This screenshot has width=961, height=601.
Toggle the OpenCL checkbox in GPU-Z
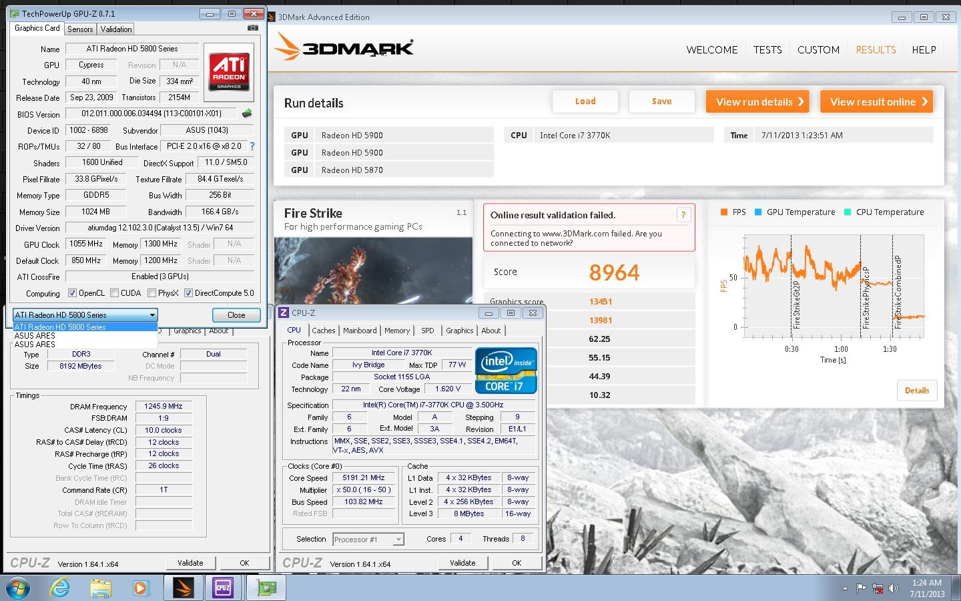click(72, 292)
